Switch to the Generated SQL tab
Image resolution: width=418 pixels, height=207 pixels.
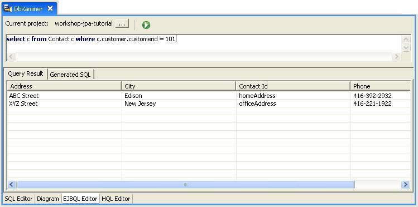70,75
